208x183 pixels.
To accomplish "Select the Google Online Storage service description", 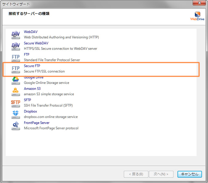I will click(46, 83).
